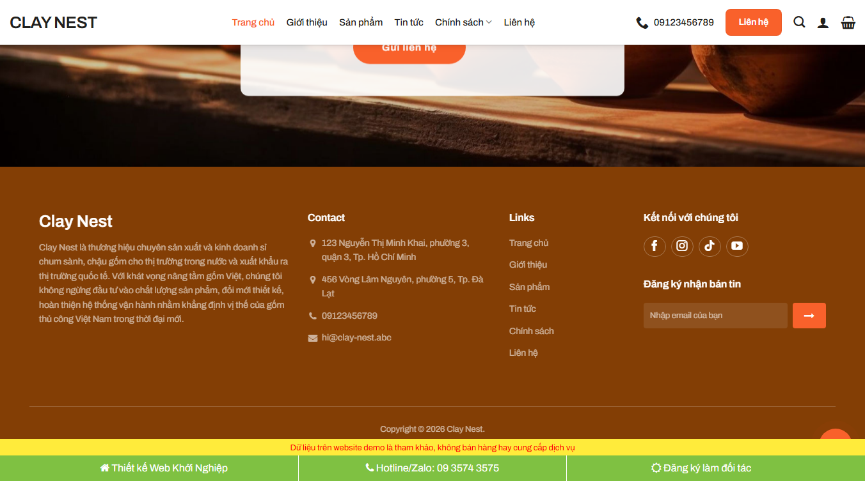Image resolution: width=865 pixels, height=481 pixels.
Task: Open Tin tức in top navigation
Action: 409,22
